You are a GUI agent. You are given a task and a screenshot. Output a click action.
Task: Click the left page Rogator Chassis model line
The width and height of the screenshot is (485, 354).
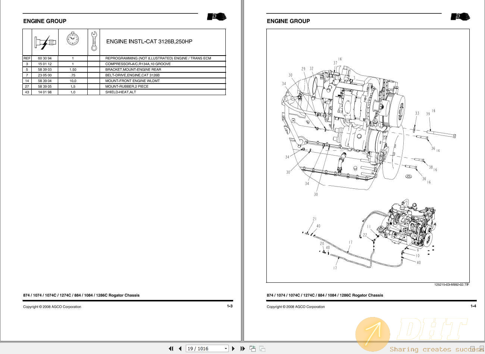(x=81, y=295)
